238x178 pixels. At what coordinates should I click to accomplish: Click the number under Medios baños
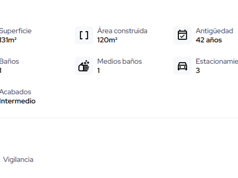pyautogui.click(x=99, y=70)
